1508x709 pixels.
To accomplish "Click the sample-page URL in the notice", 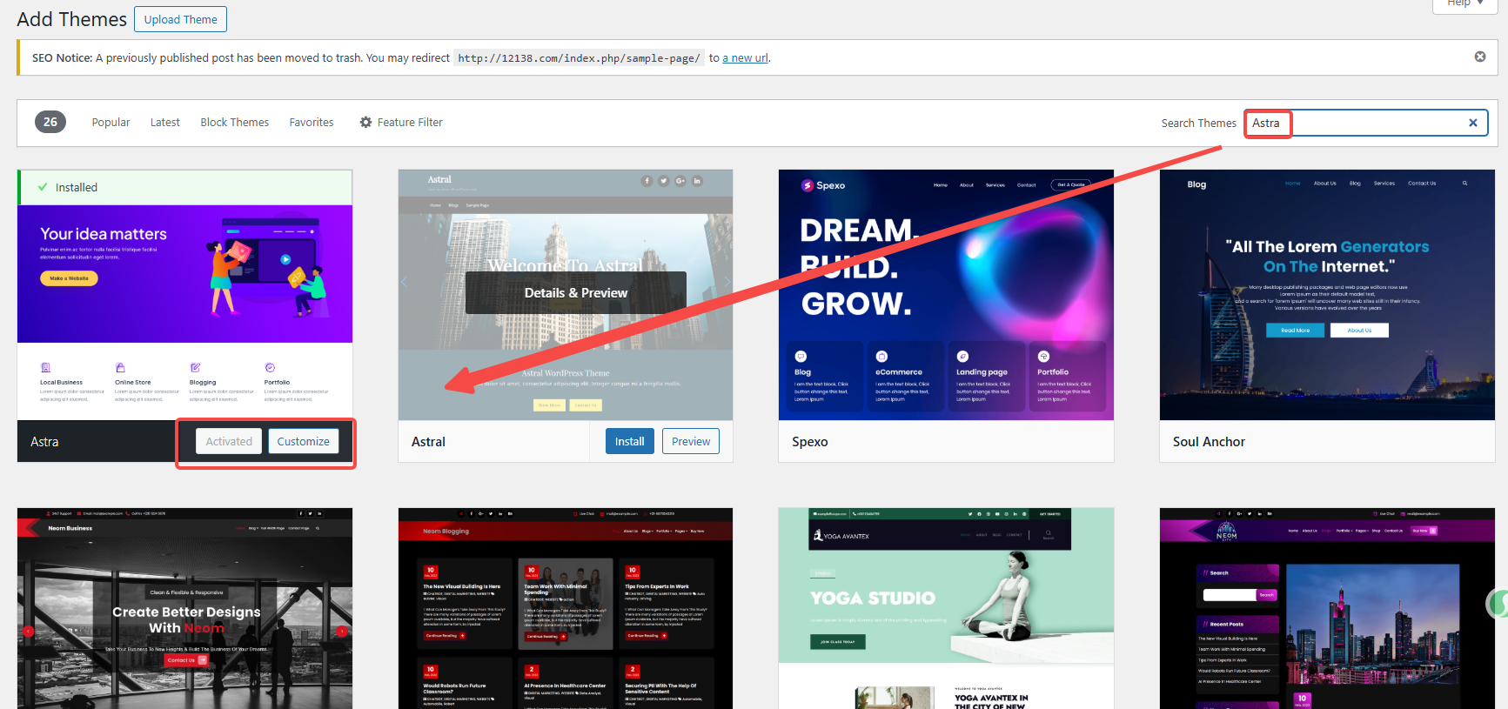I will tap(579, 58).
